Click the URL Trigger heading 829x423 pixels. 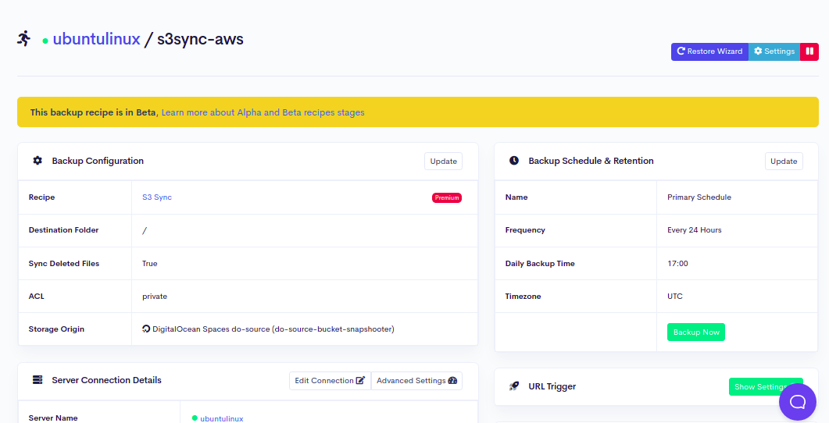[x=552, y=386]
